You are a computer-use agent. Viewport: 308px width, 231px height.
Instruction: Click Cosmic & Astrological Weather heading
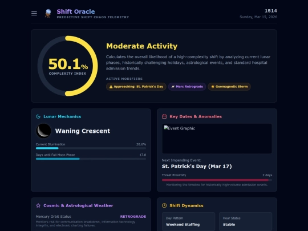pos(78,205)
